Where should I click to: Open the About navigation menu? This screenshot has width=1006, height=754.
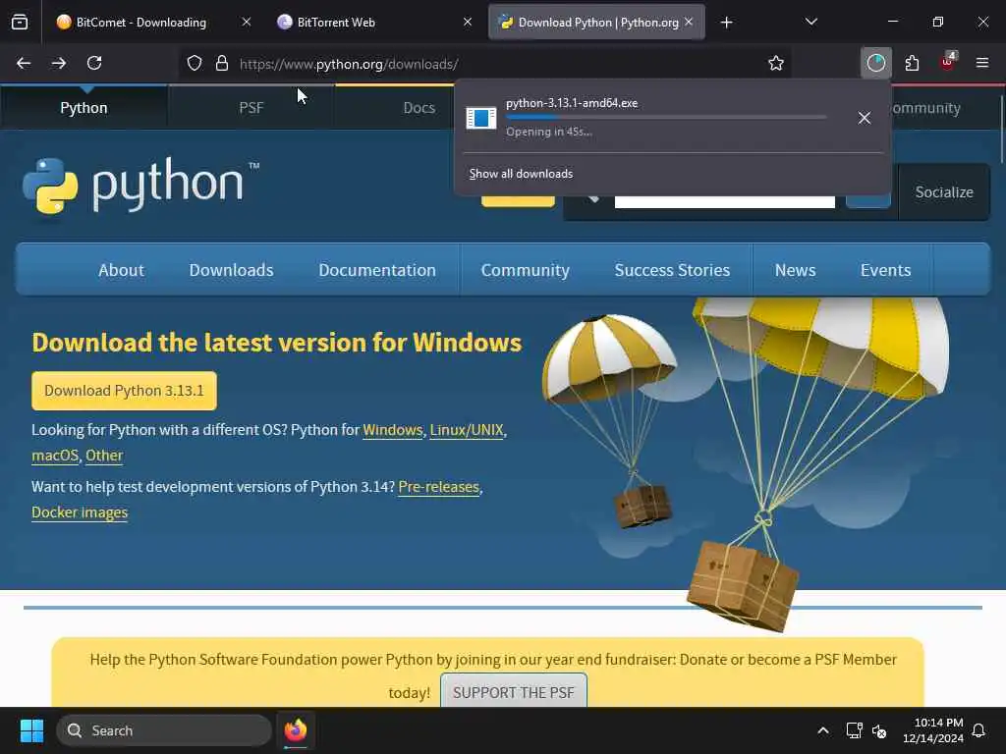pos(121,270)
